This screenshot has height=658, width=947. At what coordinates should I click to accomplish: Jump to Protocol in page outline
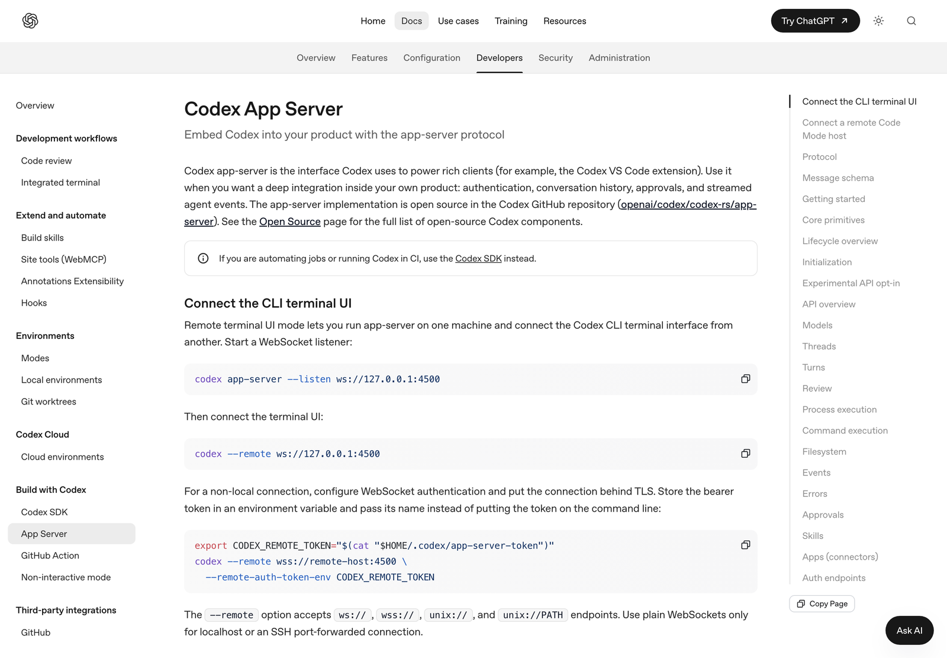[819, 157]
